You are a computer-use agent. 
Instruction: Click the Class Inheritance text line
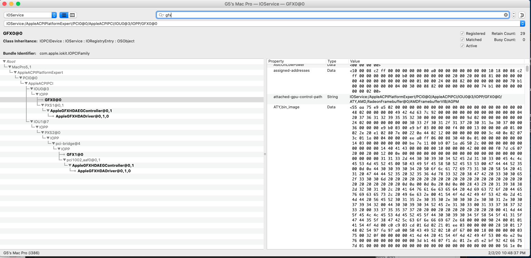tap(69, 41)
